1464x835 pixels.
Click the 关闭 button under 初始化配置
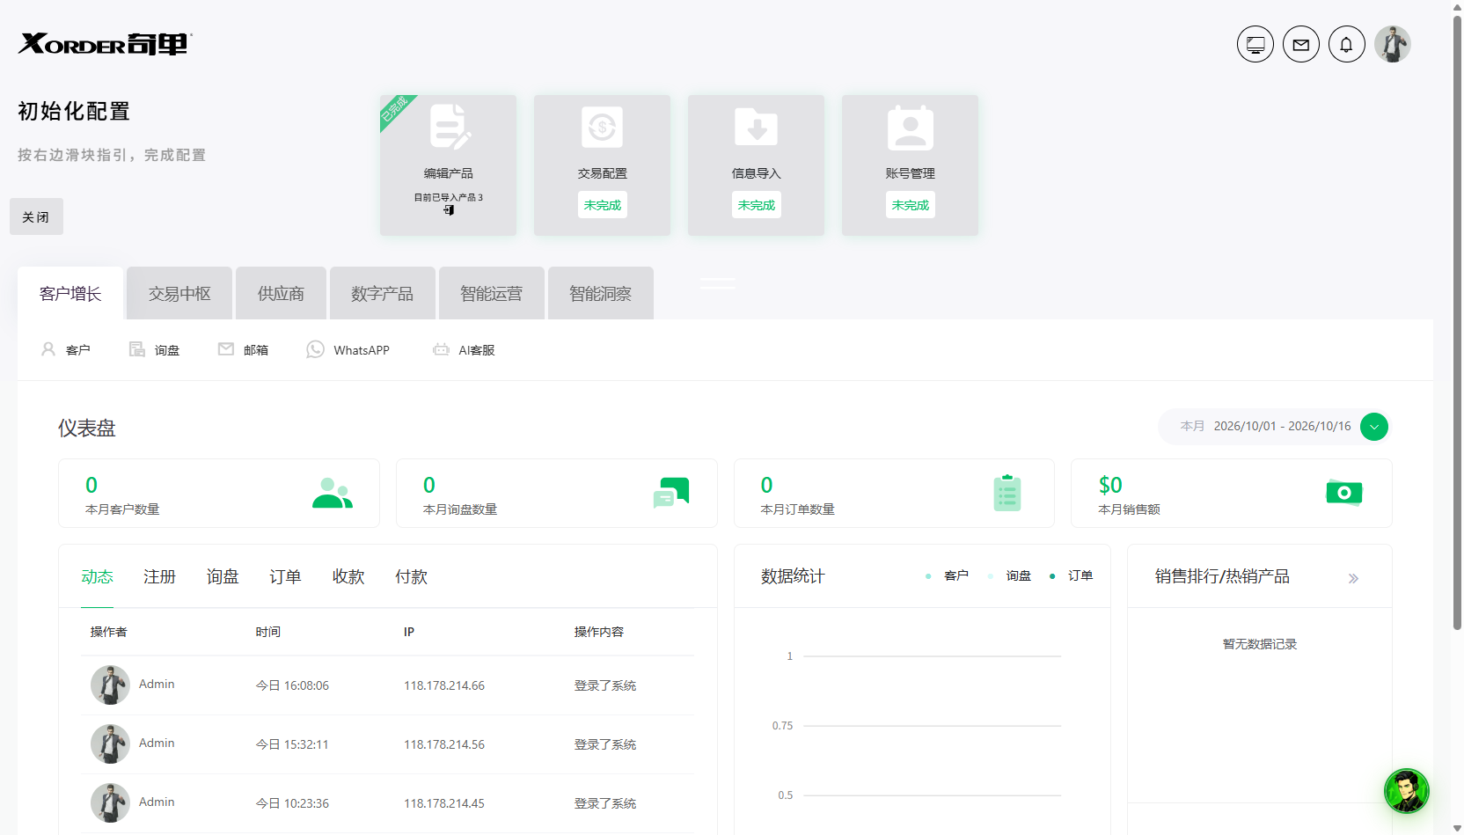coord(36,216)
